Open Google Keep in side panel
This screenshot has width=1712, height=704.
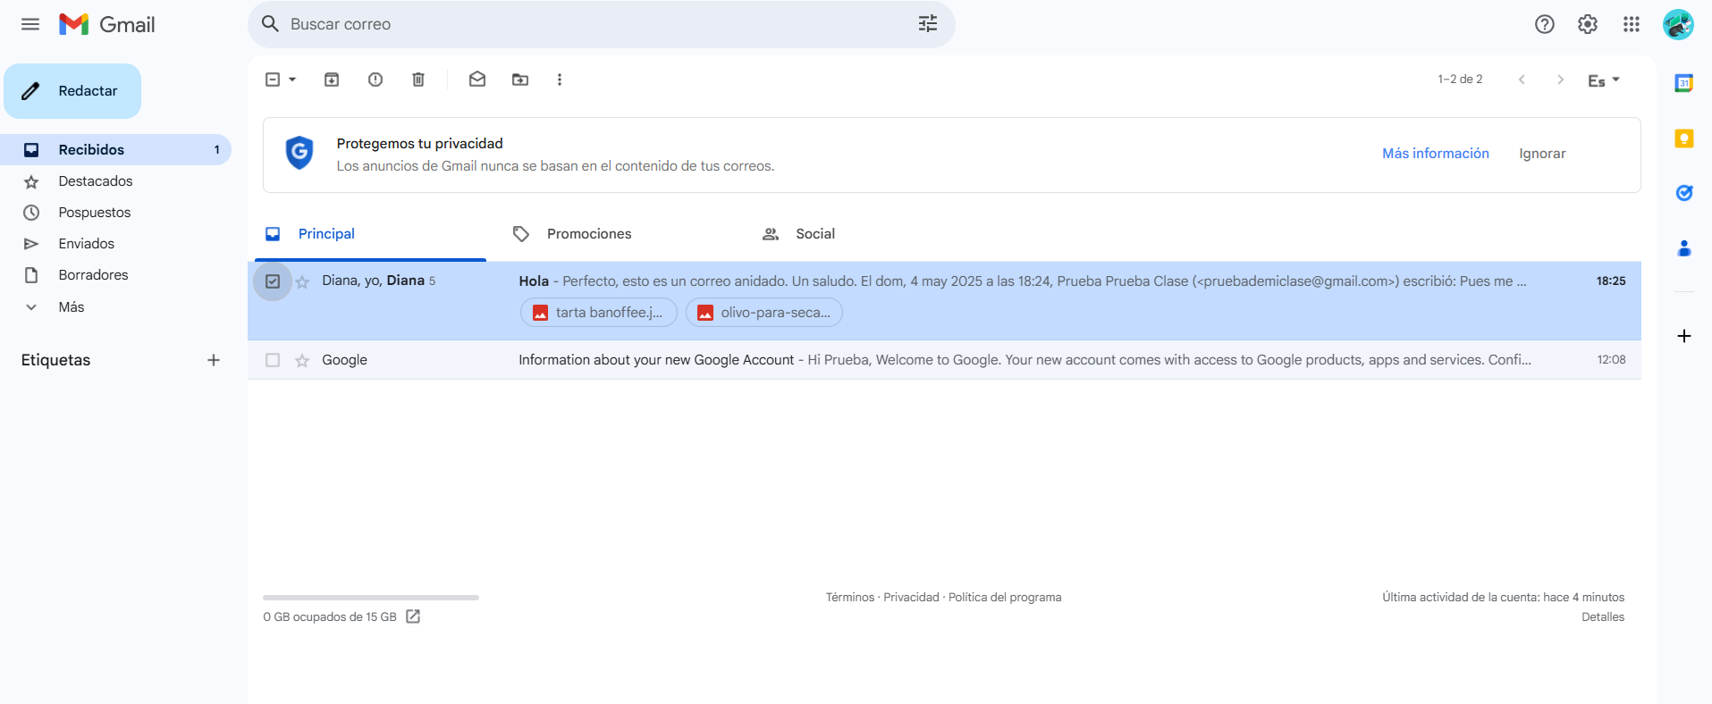point(1684,138)
